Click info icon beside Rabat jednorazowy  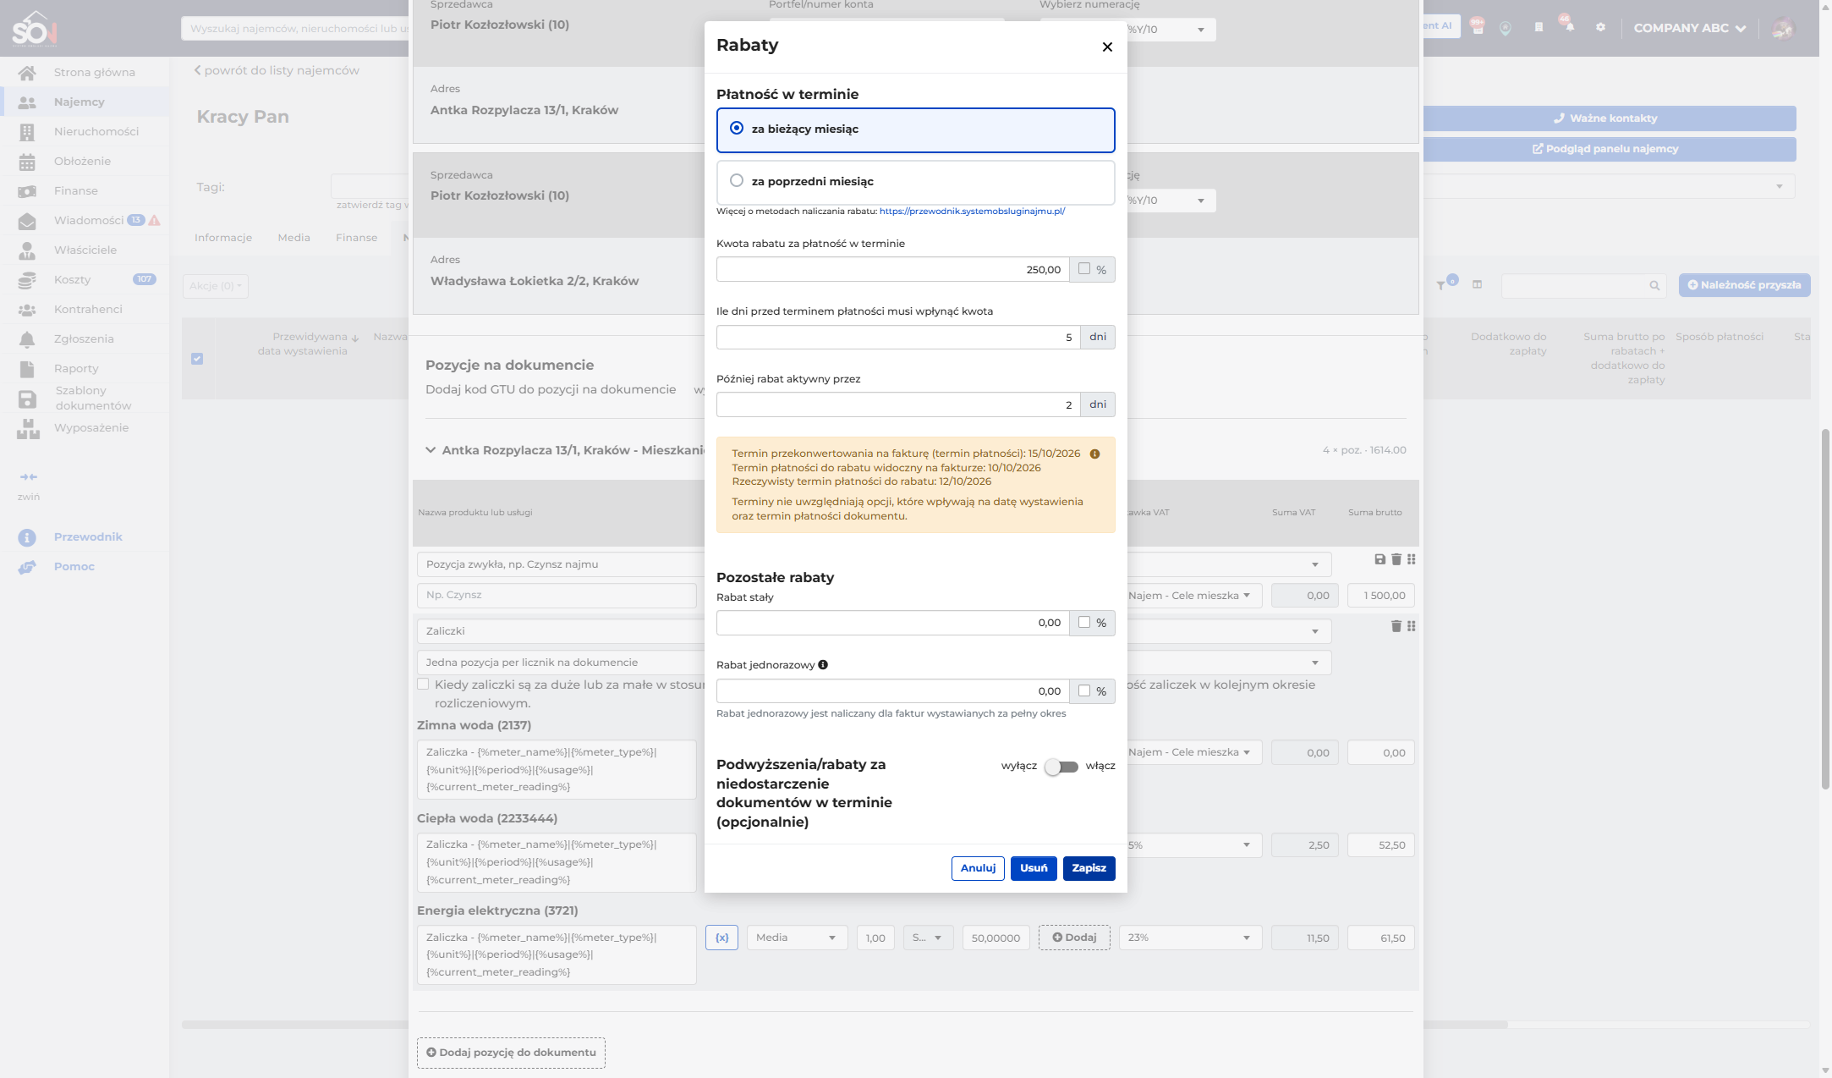[x=823, y=664]
